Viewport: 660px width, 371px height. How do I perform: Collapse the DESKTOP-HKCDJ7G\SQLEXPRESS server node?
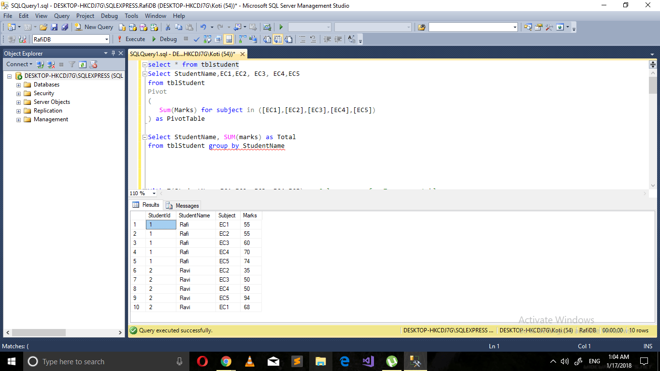(9, 76)
